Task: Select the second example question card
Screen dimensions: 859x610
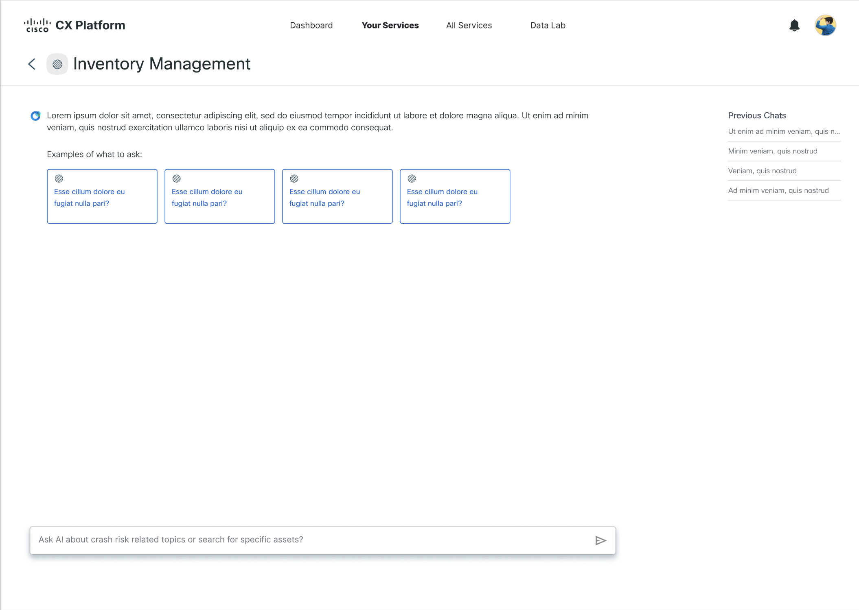Action: click(219, 197)
